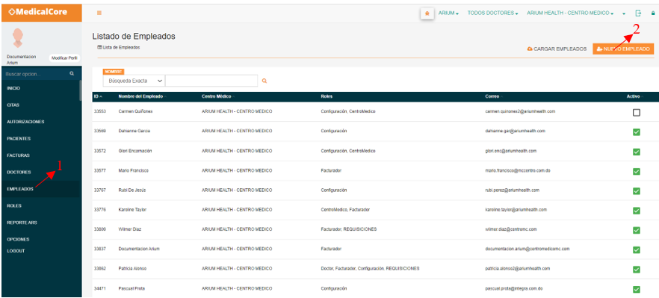Click the sidebar vertical scrollbar
The width and height of the screenshot is (659, 298).
pyautogui.click(x=80, y=90)
